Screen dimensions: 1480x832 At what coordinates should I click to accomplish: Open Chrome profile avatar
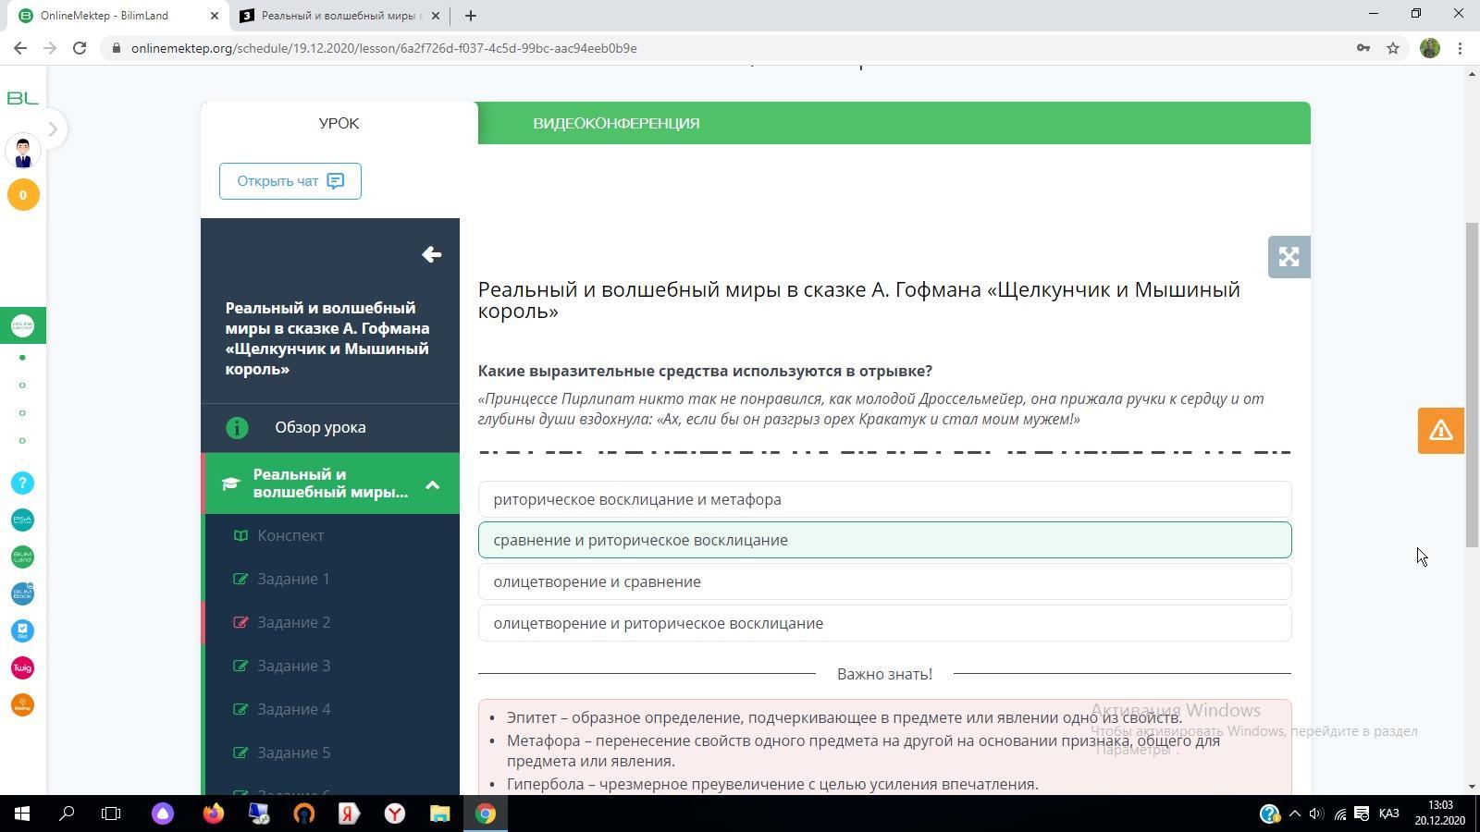[x=1430, y=48]
